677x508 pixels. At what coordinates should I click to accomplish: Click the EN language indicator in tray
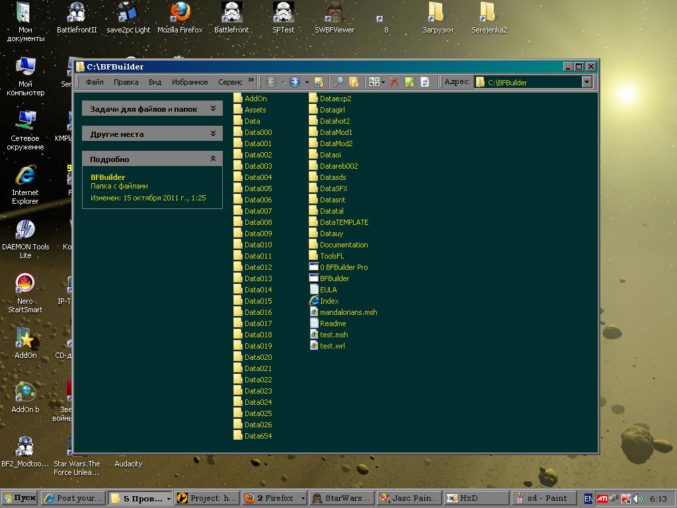click(588, 499)
